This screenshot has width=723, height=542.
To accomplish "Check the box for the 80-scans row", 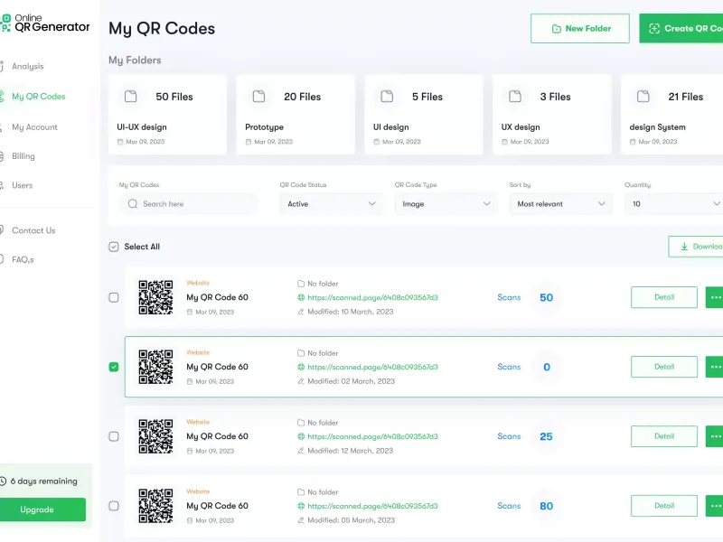I will [x=114, y=506].
